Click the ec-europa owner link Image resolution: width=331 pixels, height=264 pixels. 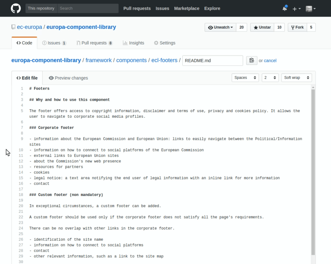[x=30, y=27]
